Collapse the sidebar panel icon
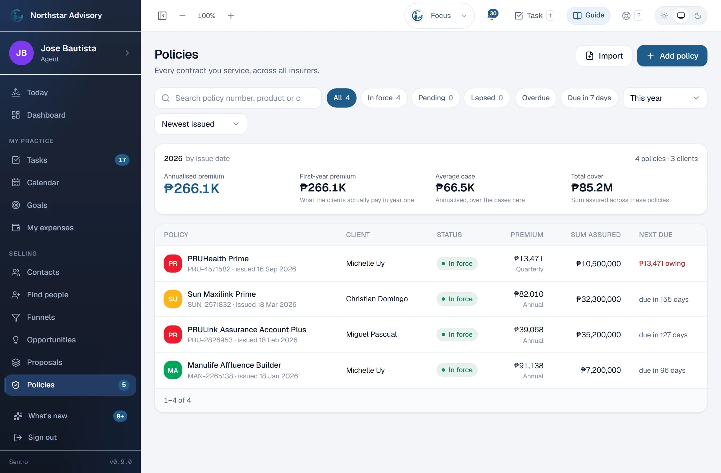This screenshot has height=473, width=721. coord(162,15)
